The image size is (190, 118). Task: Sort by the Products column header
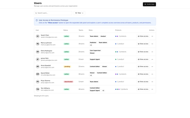pyautogui.click(x=118, y=30)
